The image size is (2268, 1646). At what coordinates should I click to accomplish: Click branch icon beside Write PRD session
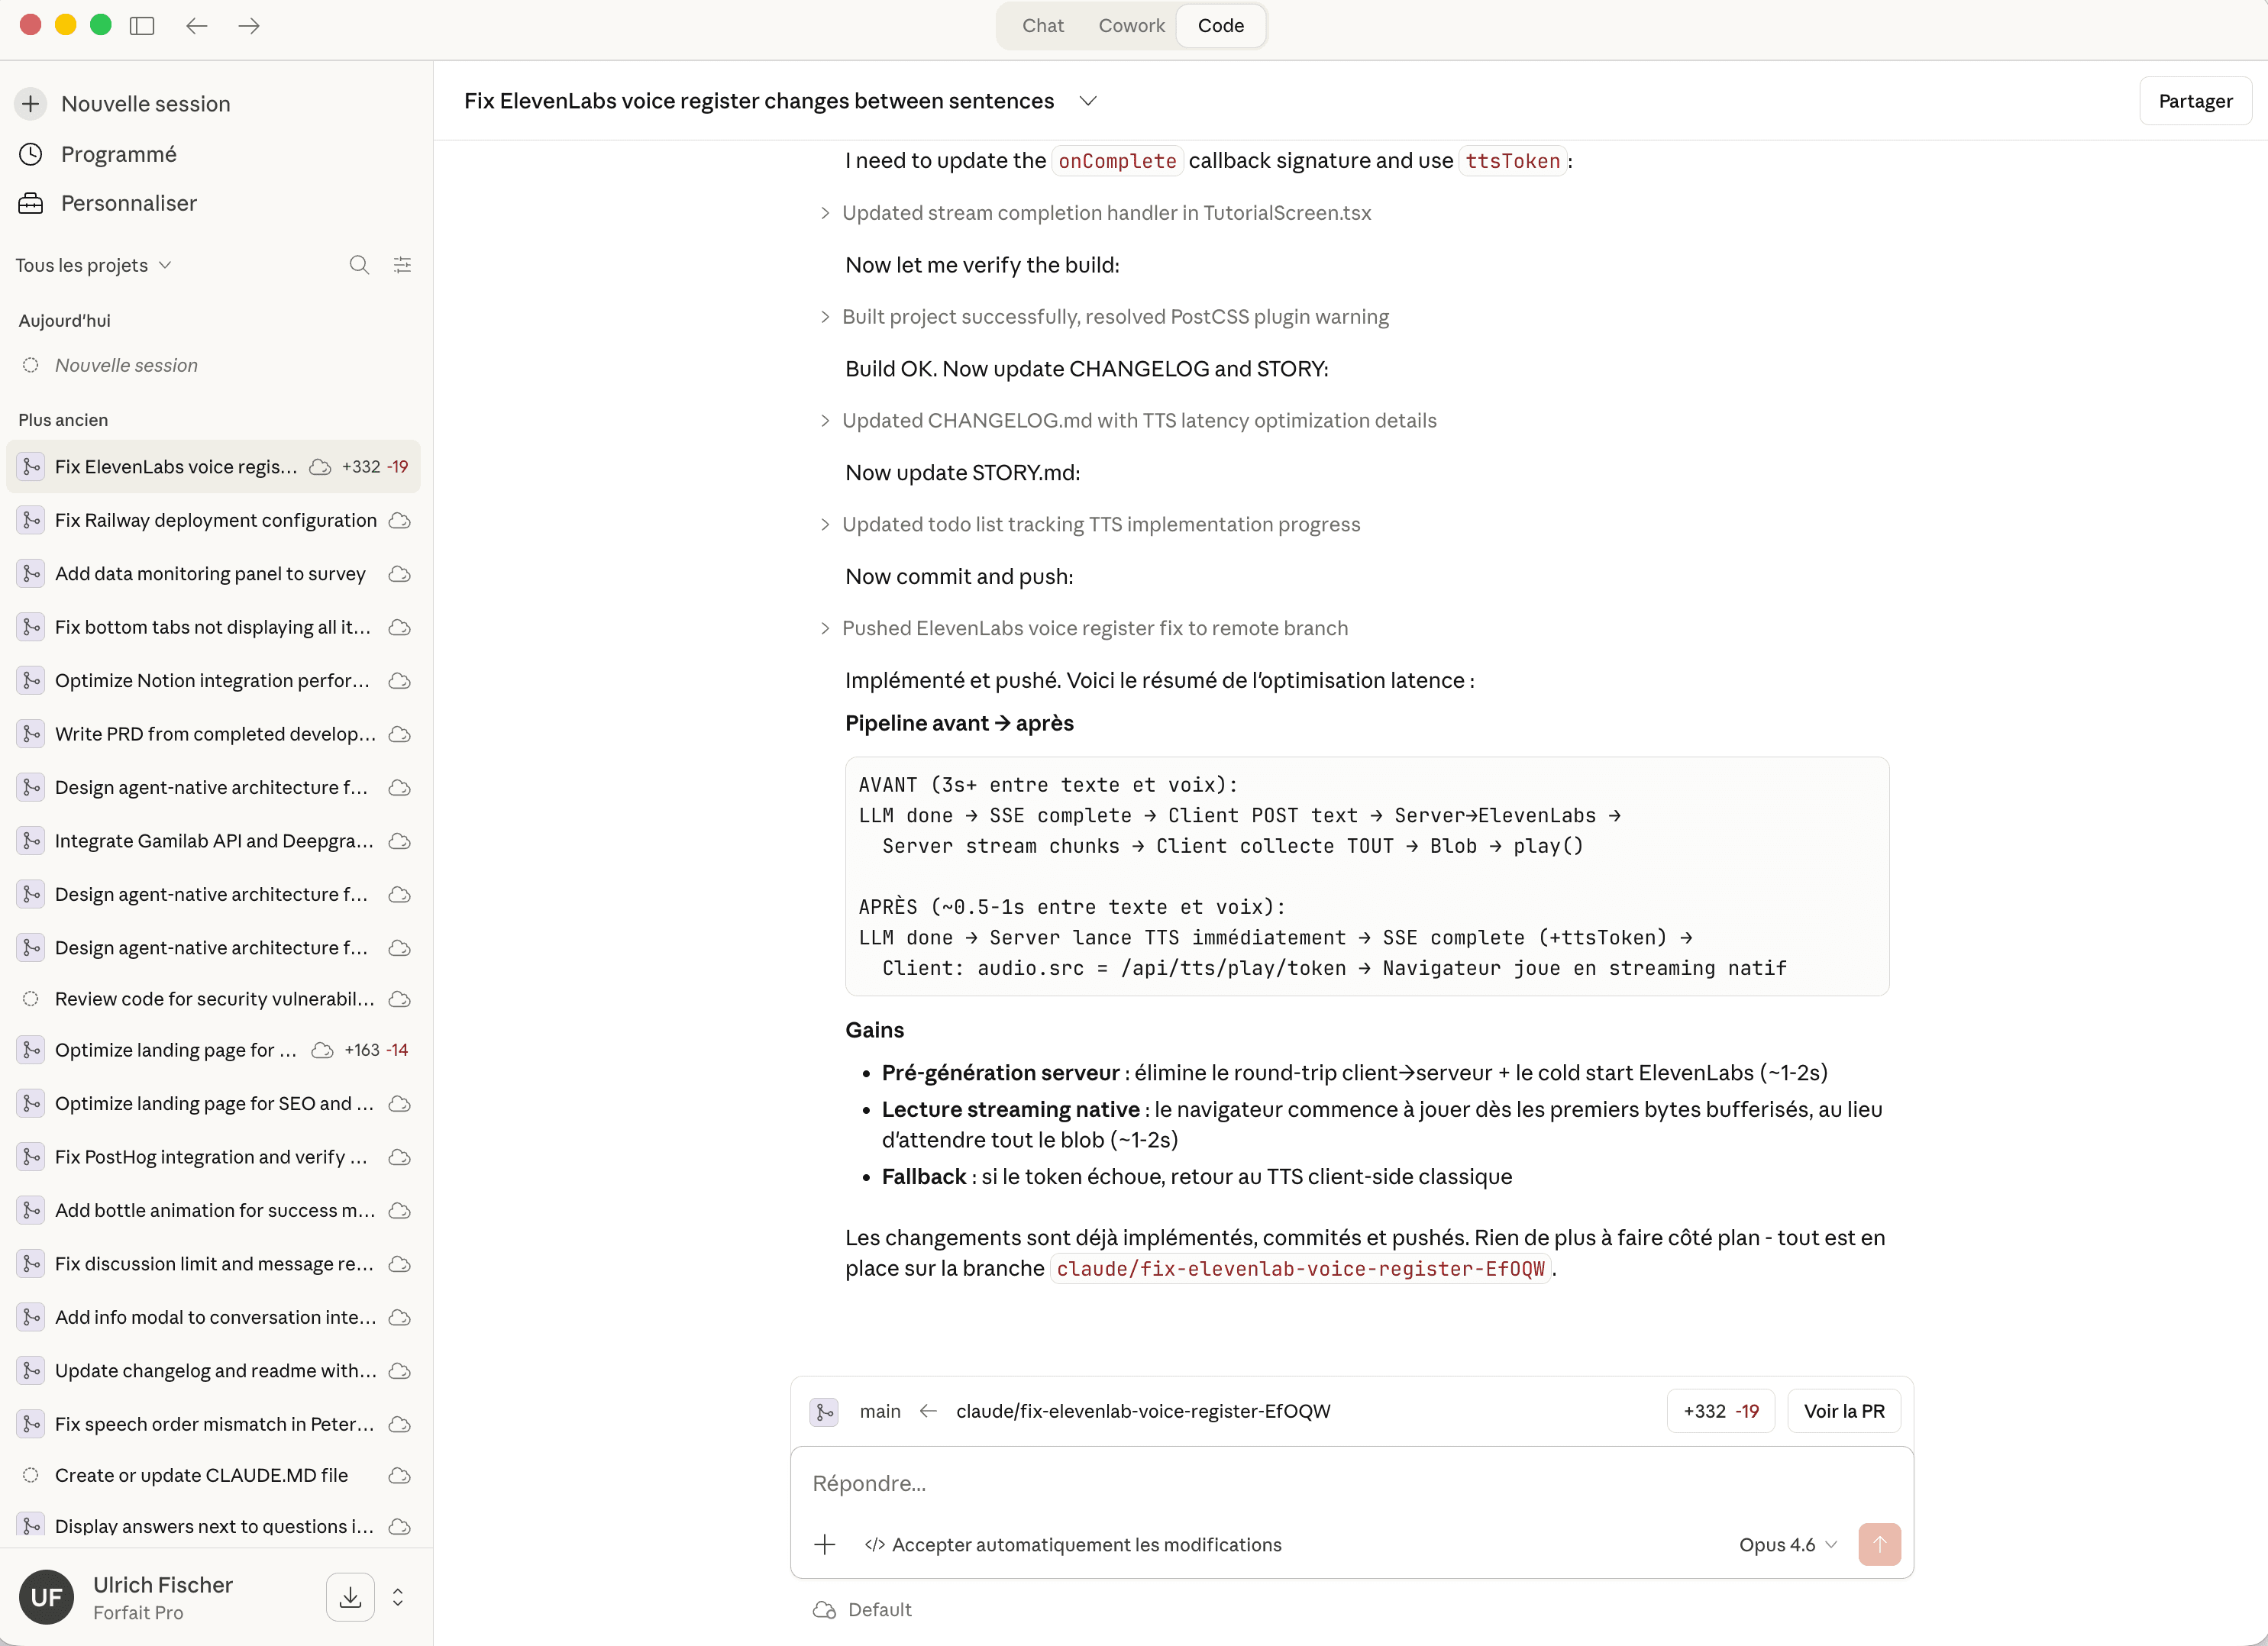pos(31,733)
